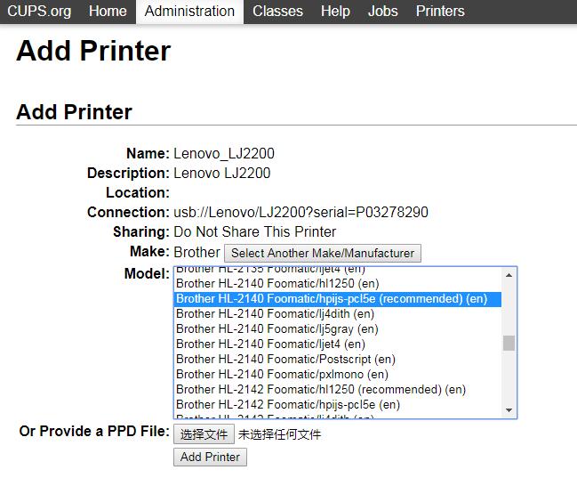Click Select Another Make/Manufacturer button
Image resolution: width=577 pixels, height=486 pixels.
click(323, 253)
